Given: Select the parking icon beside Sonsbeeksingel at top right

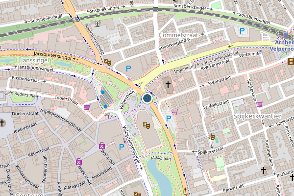Looking at the screenshot, I should [242, 31].
